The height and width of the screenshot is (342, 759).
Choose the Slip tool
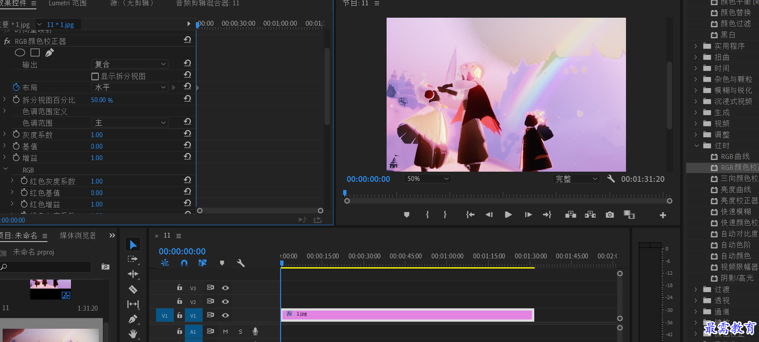click(x=133, y=304)
